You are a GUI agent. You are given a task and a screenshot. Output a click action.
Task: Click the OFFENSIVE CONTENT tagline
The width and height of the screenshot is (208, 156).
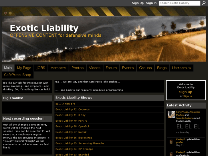pos(56,35)
